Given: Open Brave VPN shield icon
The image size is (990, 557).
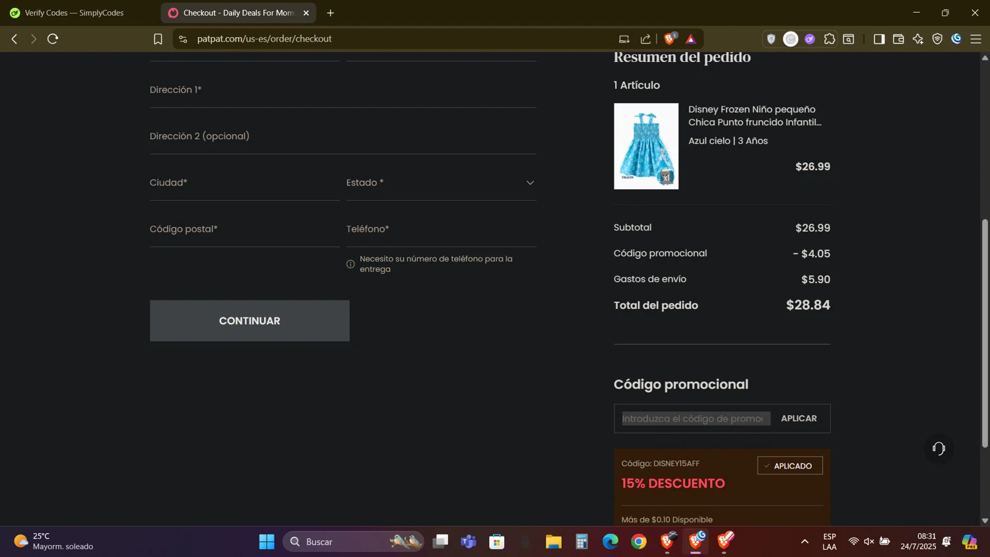Looking at the screenshot, I should 937,39.
